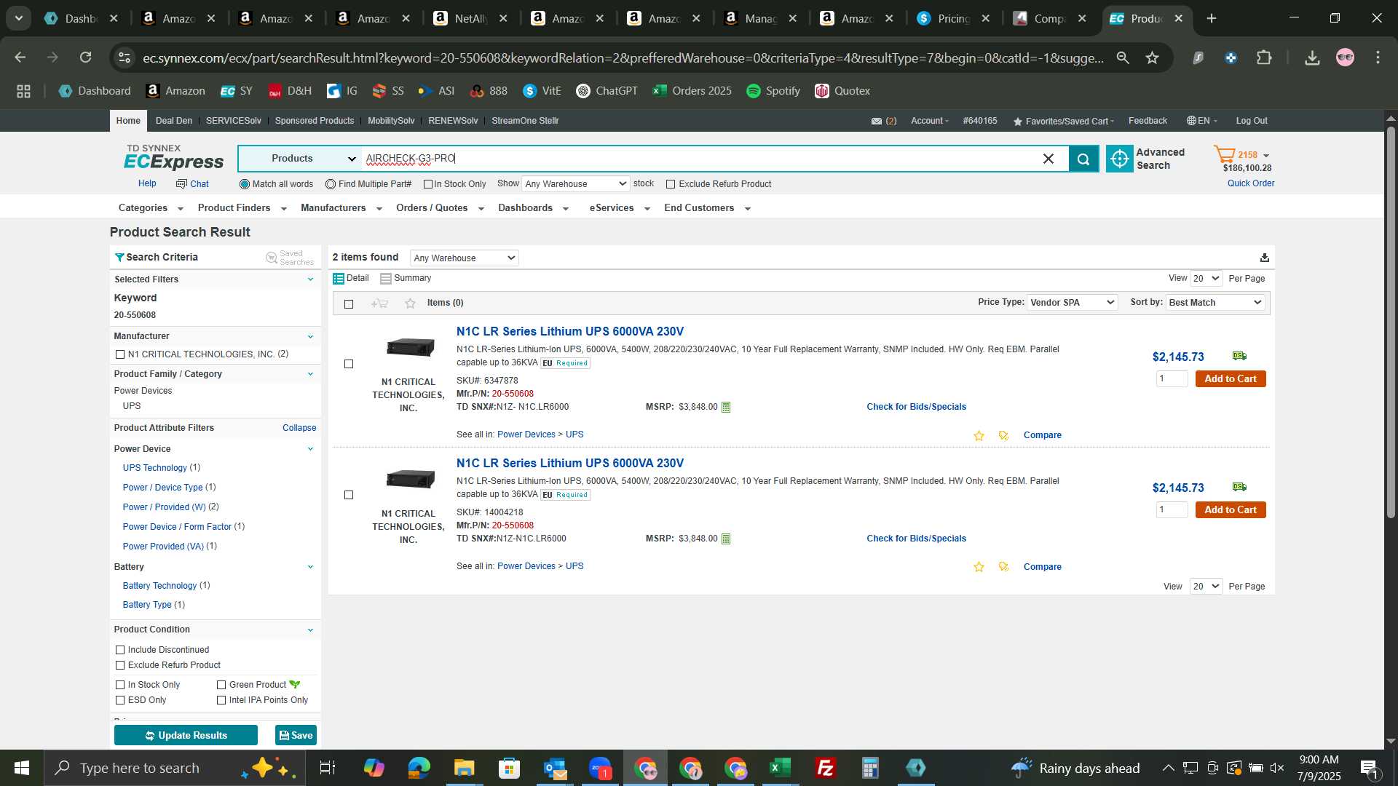This screenshot has width=1398, height=786.
Task: Open Excel from the taskbar
Action: [780, 768]
